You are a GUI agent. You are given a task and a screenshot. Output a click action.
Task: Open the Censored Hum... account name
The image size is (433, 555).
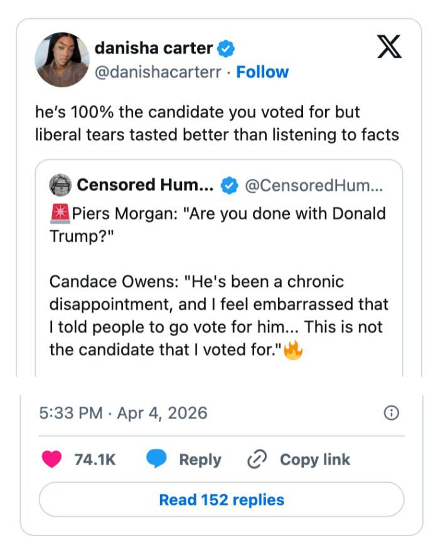[145, 185]
